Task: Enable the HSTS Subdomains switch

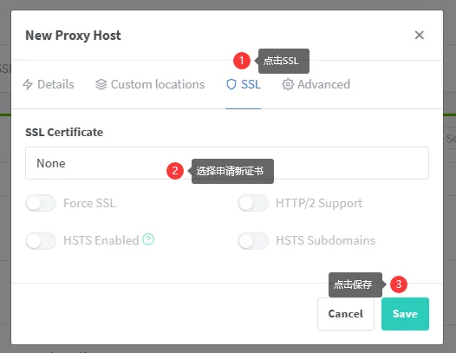Action: (x=253, y=240)
